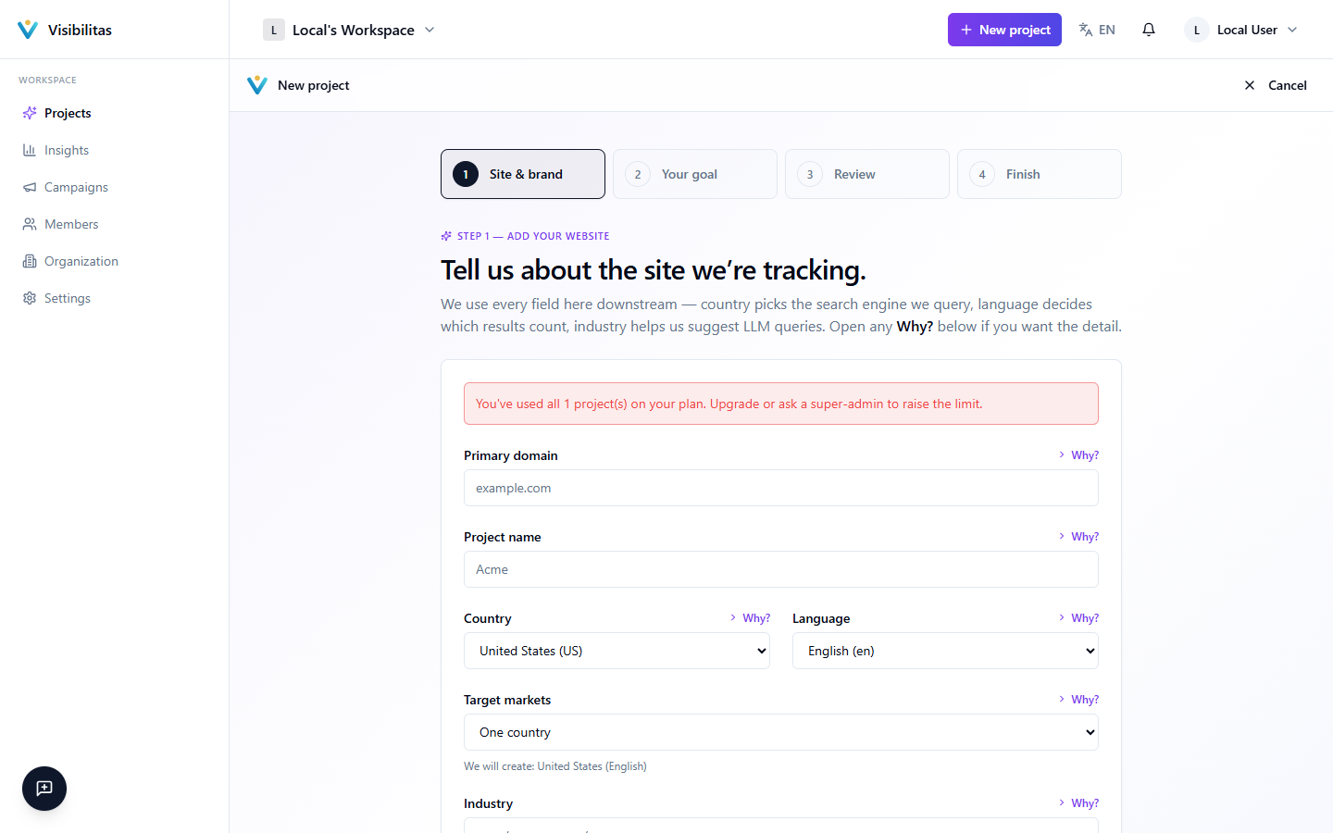
Task: Click 'We will create: United States (English)' note
Action: point(555,766)
